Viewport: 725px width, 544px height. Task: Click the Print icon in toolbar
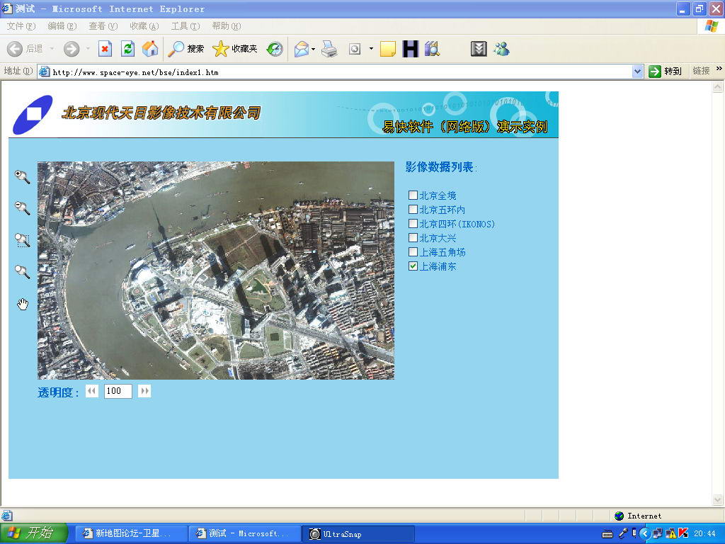[x=329, y=49]
